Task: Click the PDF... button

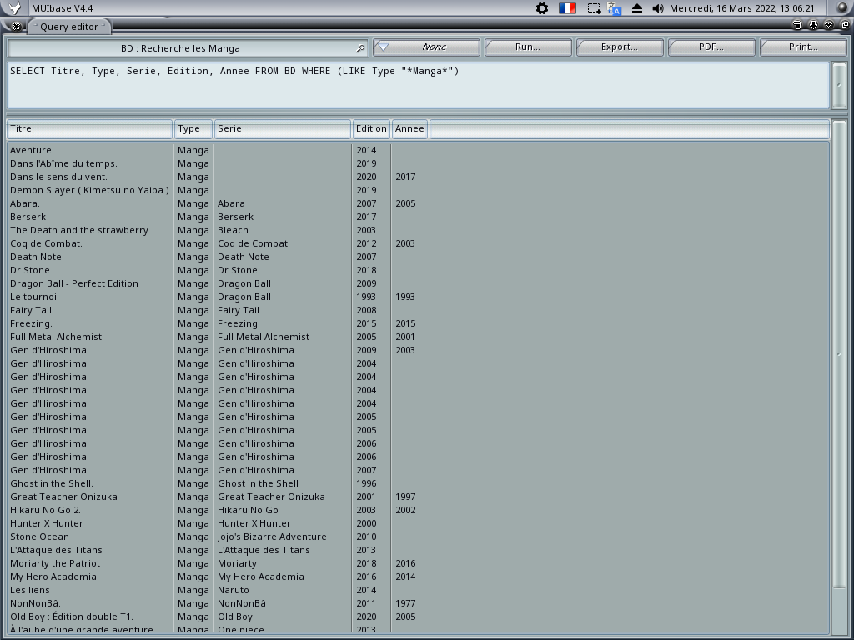Action: point(711,47)
